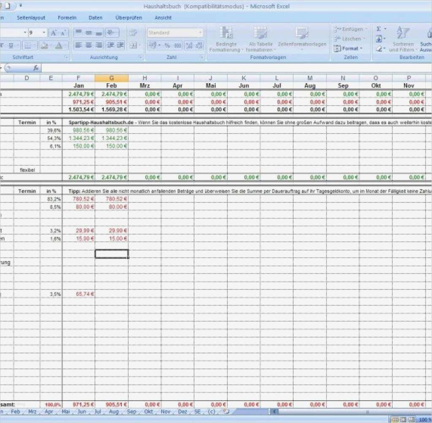Open the Zahl dialog launcher

tap(202, 57)
